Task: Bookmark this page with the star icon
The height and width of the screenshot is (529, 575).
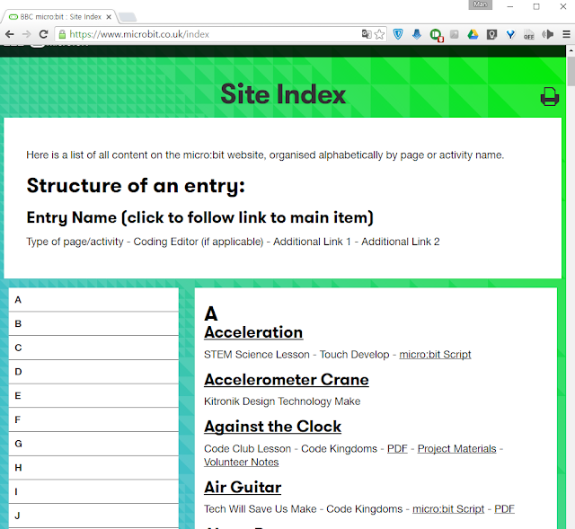Action: tap(379, 34)
